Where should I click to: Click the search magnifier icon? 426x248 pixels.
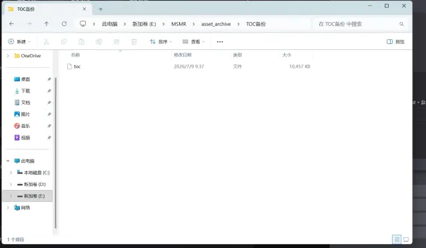pos(401,24)
